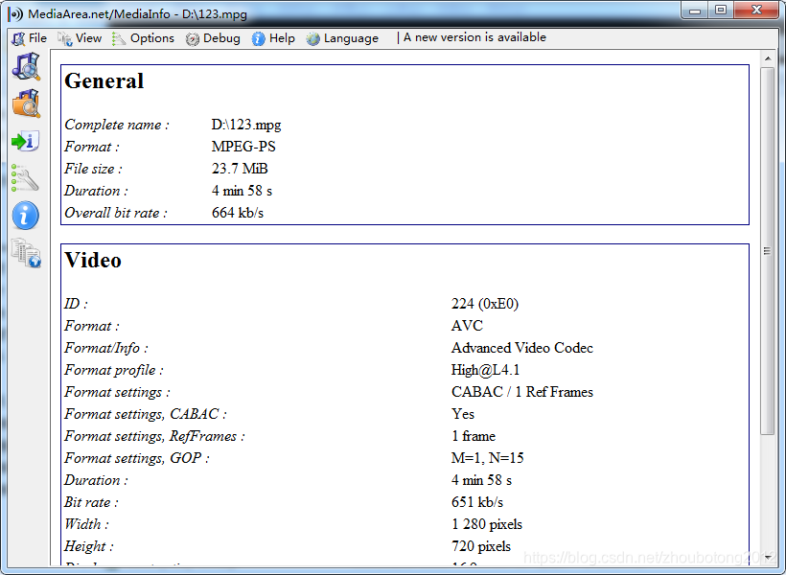Click the documents-with-globe website icon
This screenshot has width=786, height=575.
pos(26,253)
